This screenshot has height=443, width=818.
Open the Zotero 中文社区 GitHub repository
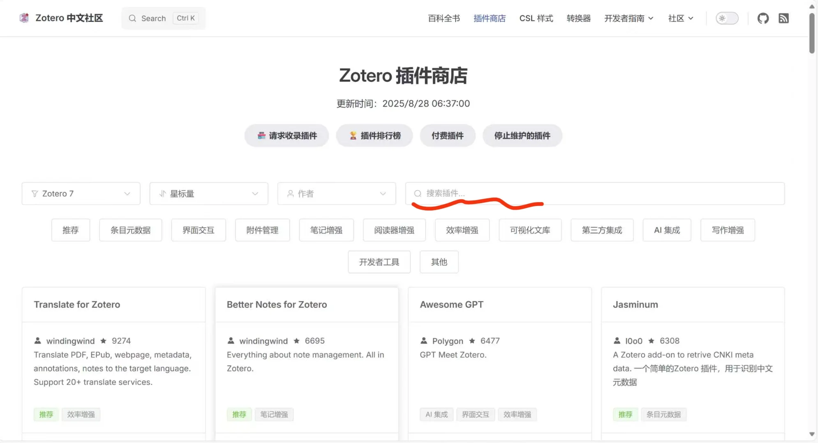click(763, 18)
